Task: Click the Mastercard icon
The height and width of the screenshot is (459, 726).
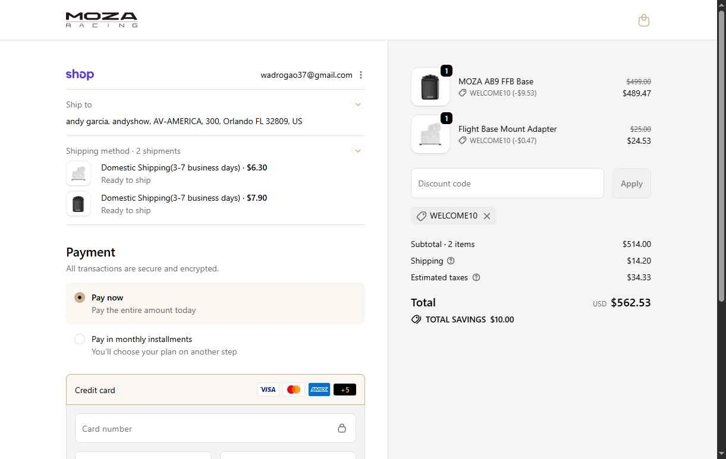Action: click(294, 390)
